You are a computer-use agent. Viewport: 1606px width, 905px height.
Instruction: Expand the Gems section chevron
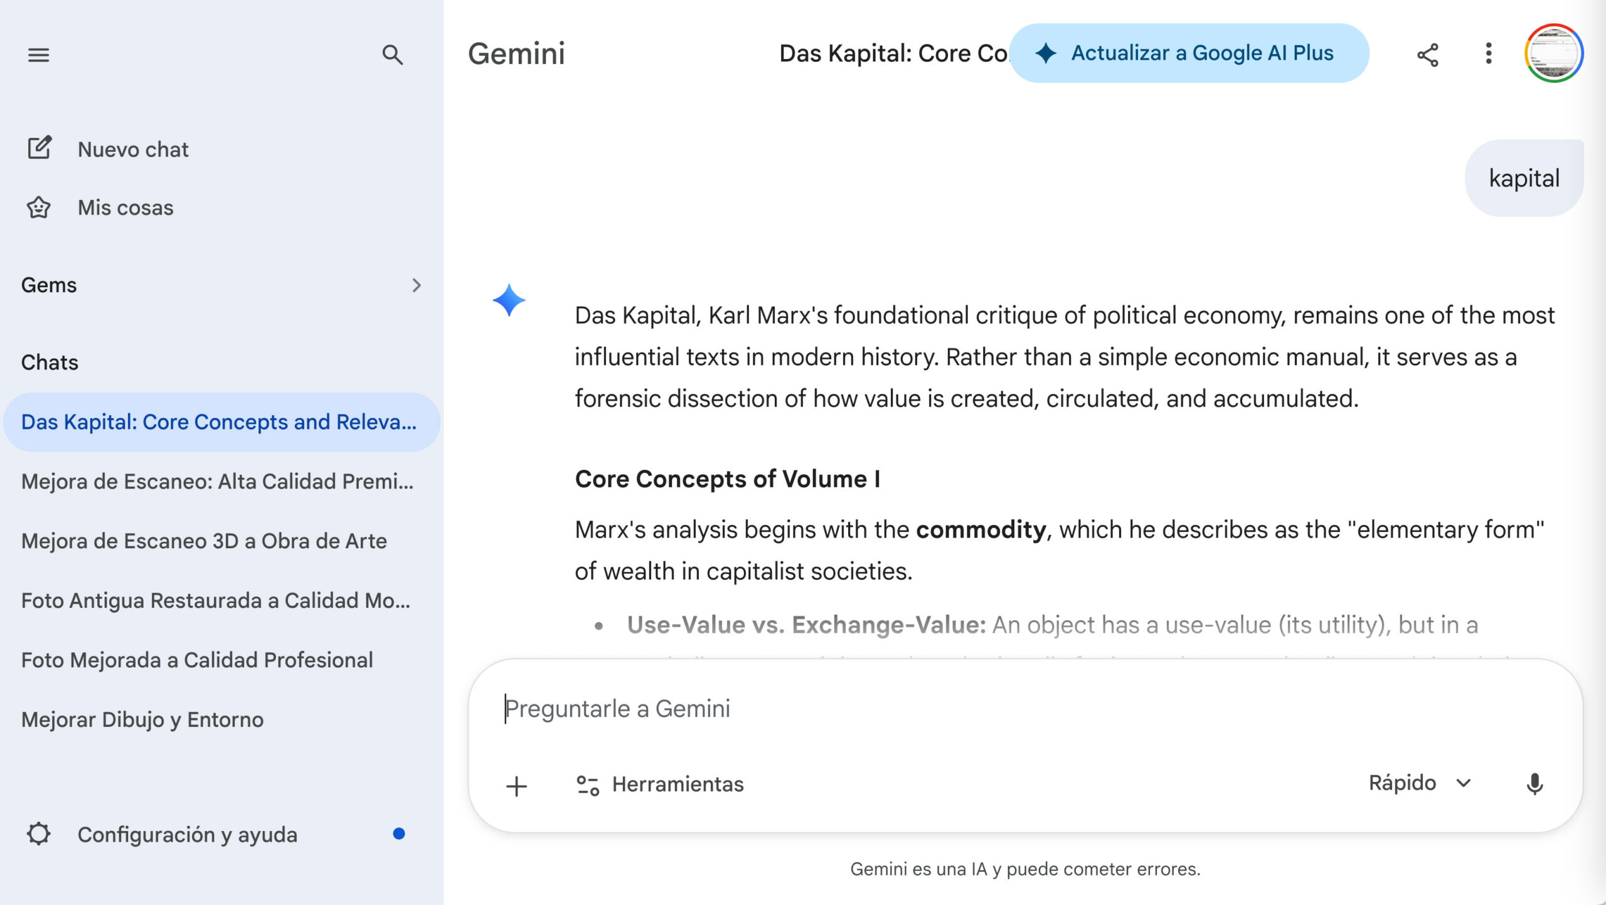pos(416,285)
